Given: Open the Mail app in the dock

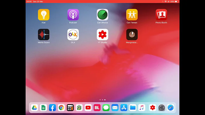Looking at the screenshot, I should (115, 108).
